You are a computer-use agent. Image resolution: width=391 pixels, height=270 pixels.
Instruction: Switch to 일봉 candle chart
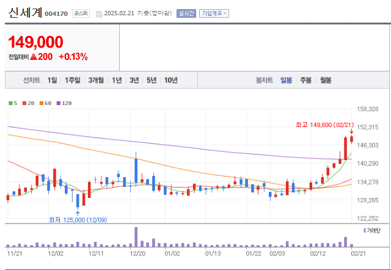click(x=286, y=80)
